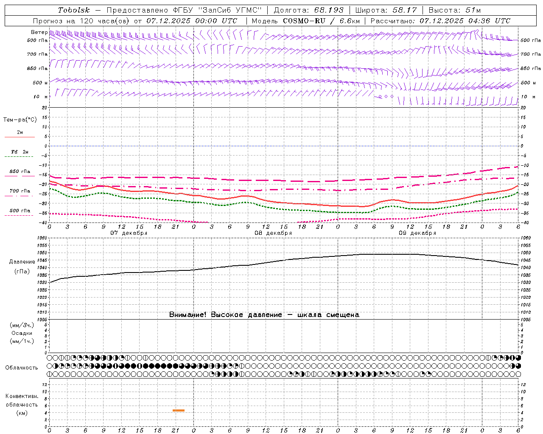Viewport: 543px width, 434px height.
Task: Click the "(км)" unit under convective cloudiness
Action: point(22,413)
